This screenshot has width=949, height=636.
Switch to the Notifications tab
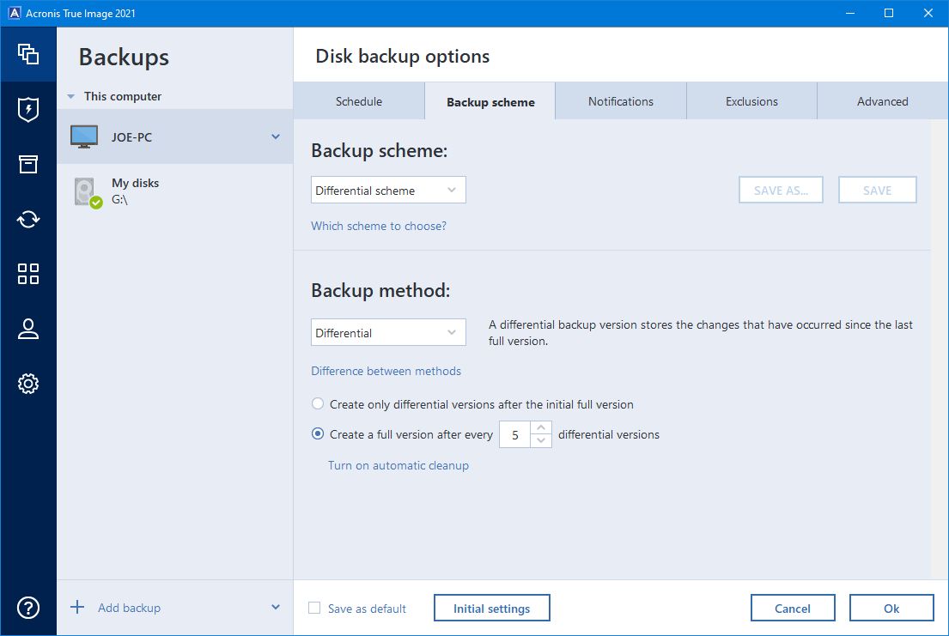pos(621,101)
